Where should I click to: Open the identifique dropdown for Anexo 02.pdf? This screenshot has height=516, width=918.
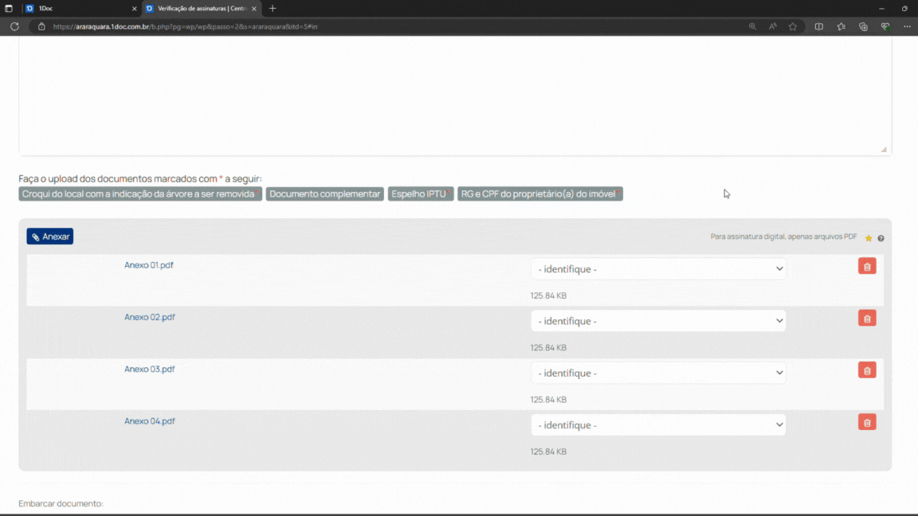658,321
